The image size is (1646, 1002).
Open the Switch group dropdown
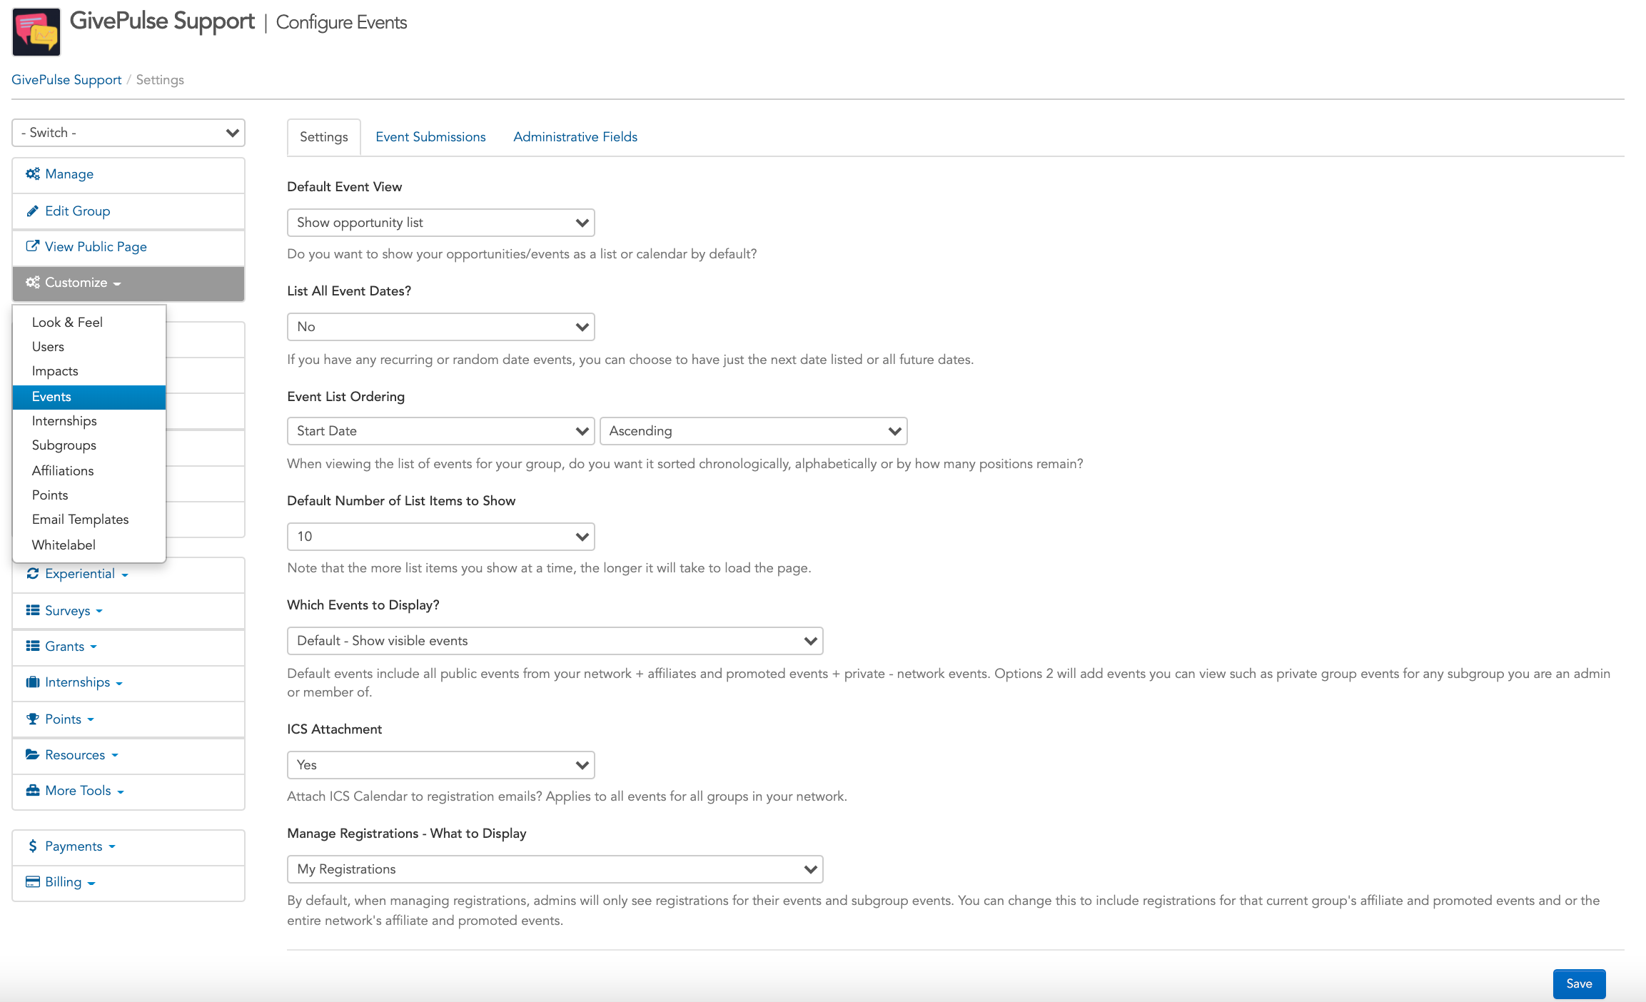(128, 133)
